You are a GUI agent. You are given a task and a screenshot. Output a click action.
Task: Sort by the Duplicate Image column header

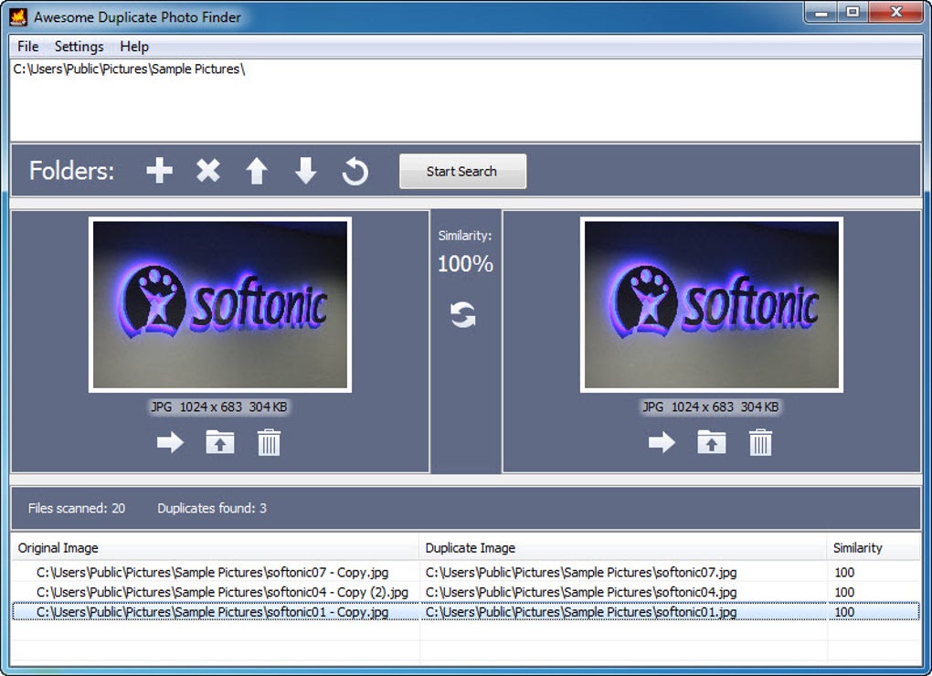point(623,548)
